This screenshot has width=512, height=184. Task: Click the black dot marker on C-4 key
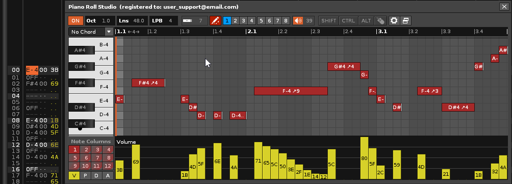80,128
